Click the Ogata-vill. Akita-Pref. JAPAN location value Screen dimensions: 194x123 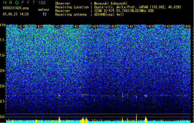pyautogui.click(x=138, y=7)
